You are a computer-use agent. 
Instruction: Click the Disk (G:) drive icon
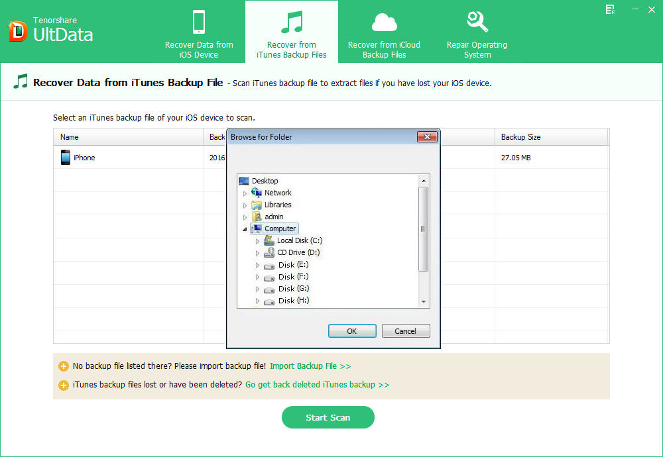pos(269,289)
